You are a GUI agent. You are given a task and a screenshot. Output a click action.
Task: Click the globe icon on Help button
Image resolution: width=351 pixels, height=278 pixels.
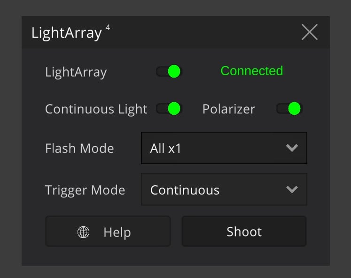click(x=83, y=232)
